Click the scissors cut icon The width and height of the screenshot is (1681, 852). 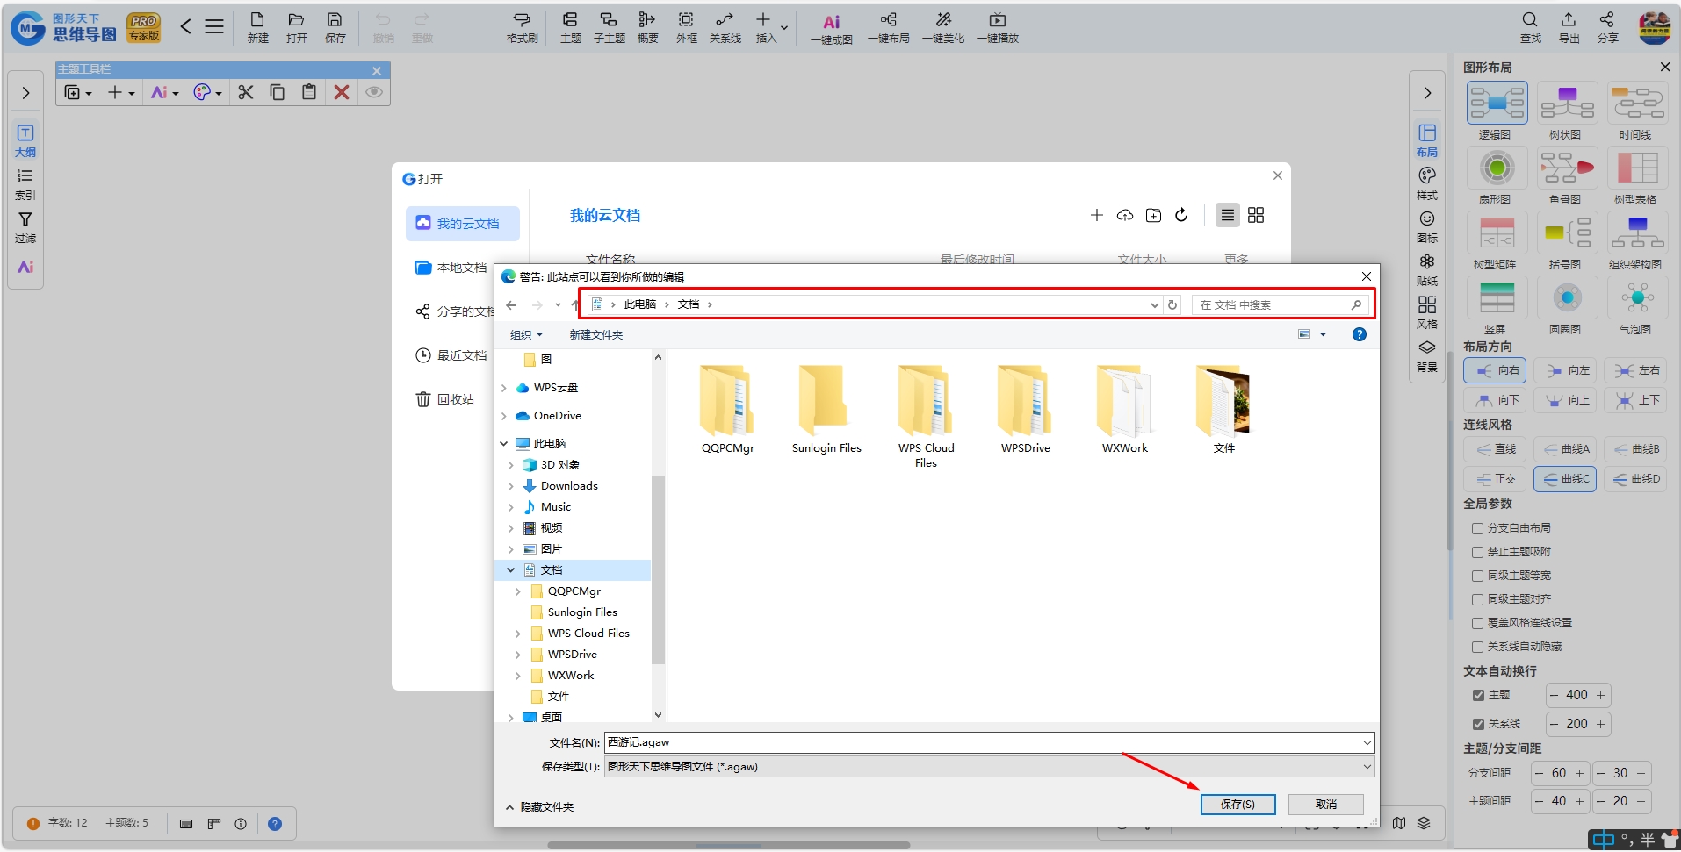[245, 92]
